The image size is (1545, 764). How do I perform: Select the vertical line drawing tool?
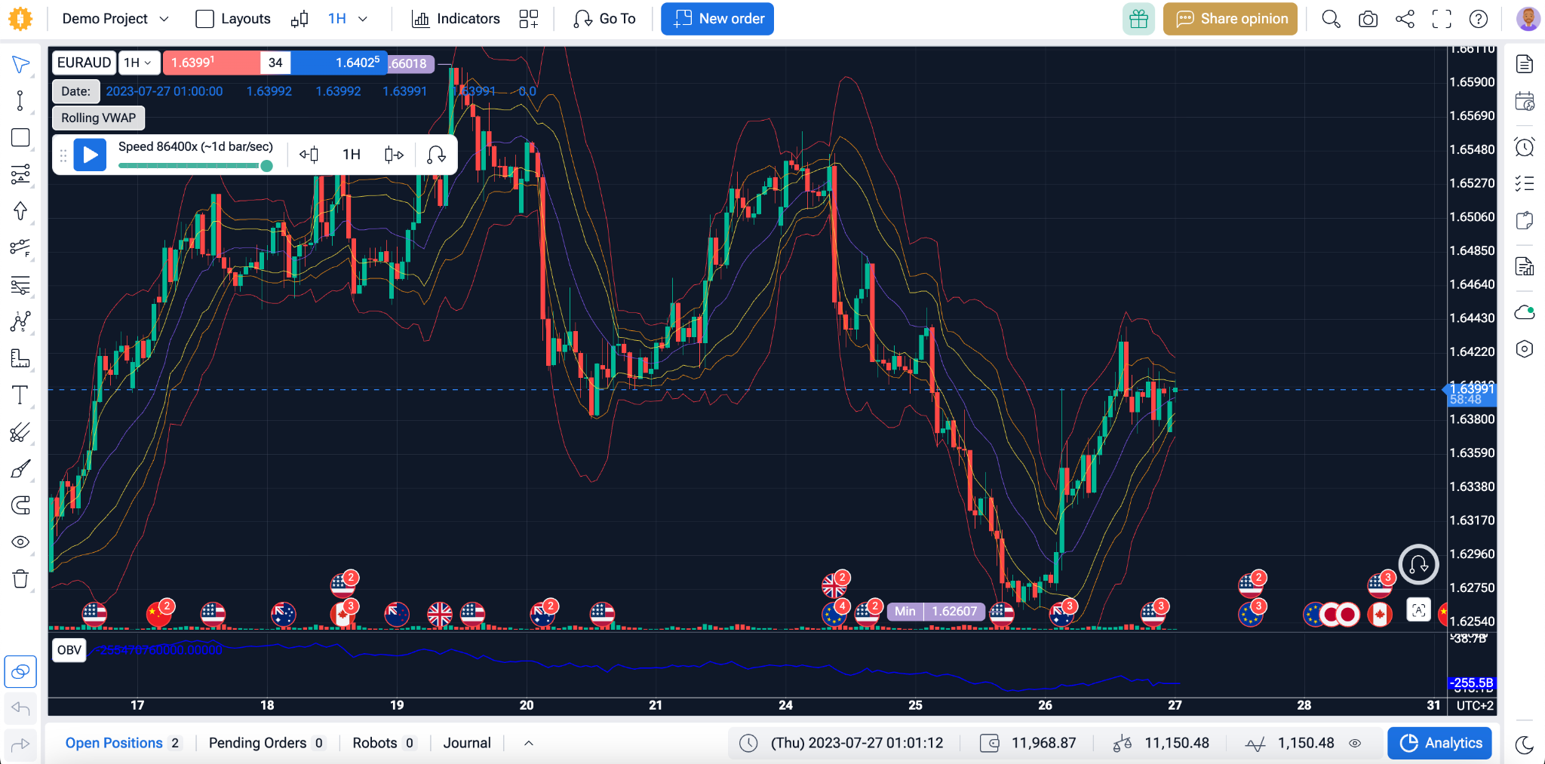point(20,100)
